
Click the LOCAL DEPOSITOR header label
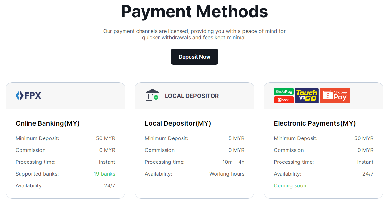[x=192, y=96]
